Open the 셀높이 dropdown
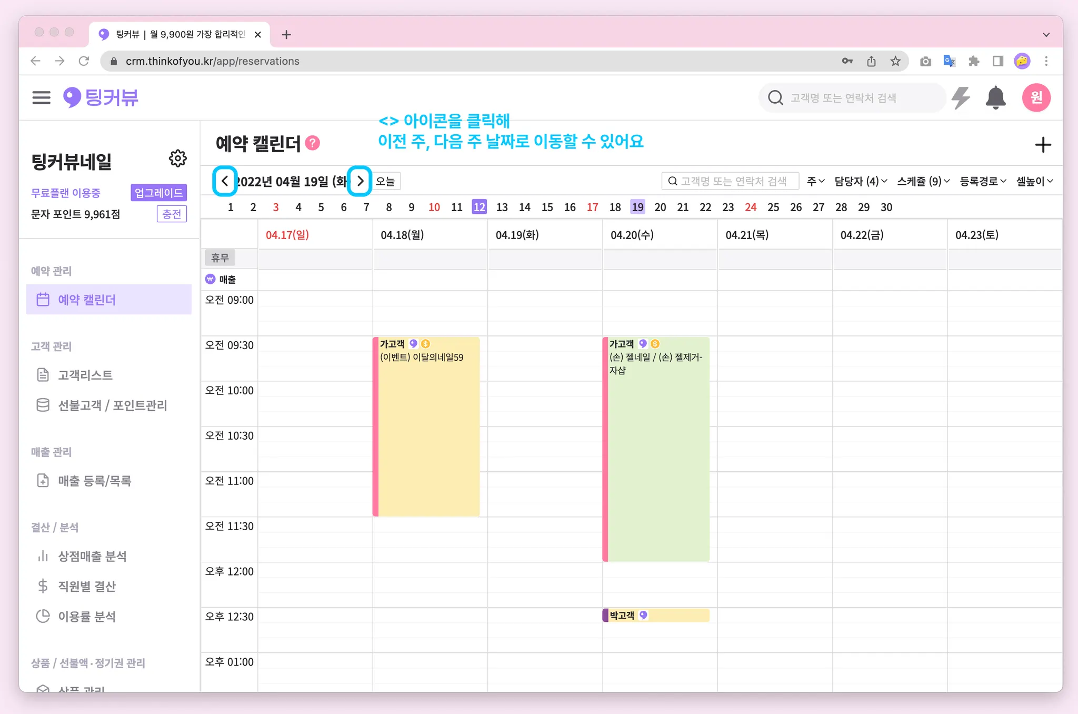 [x=1034, y=181]
